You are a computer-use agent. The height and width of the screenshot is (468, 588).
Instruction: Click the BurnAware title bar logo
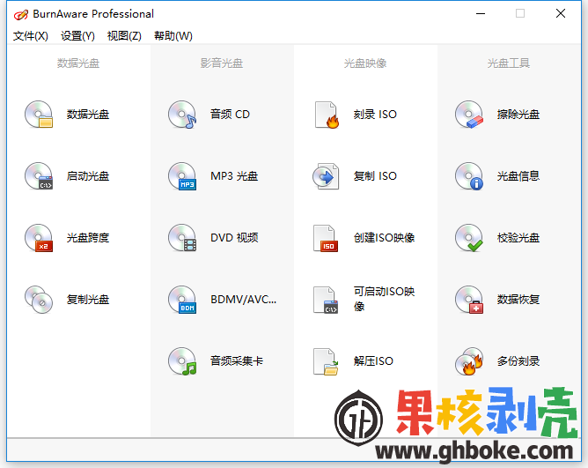click(x=20, y=14)
